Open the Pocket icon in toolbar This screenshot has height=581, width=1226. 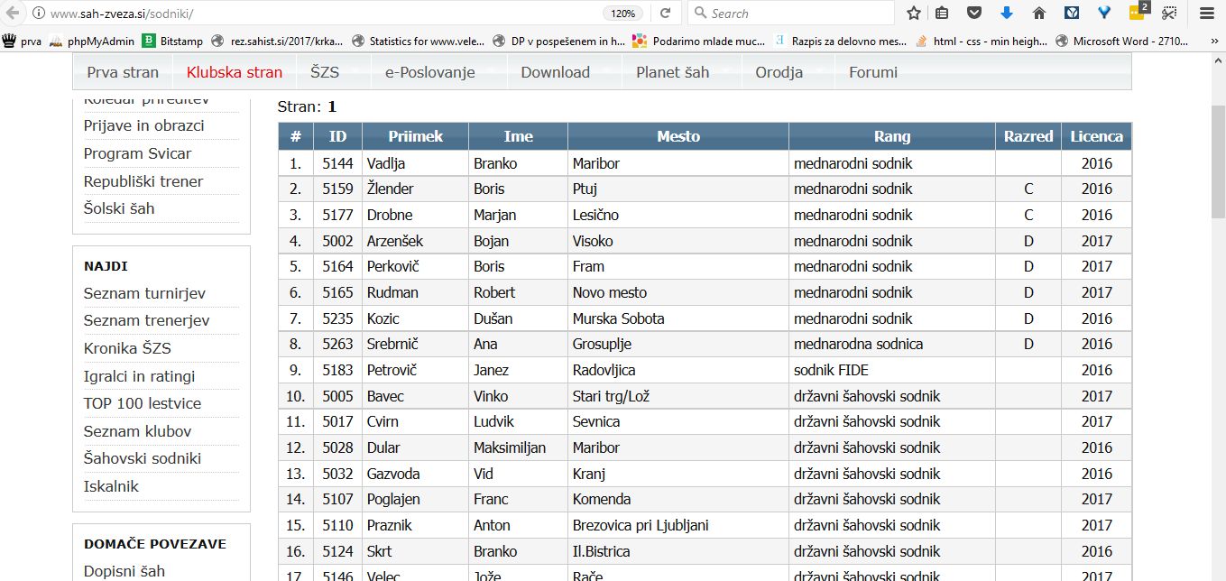974,14
